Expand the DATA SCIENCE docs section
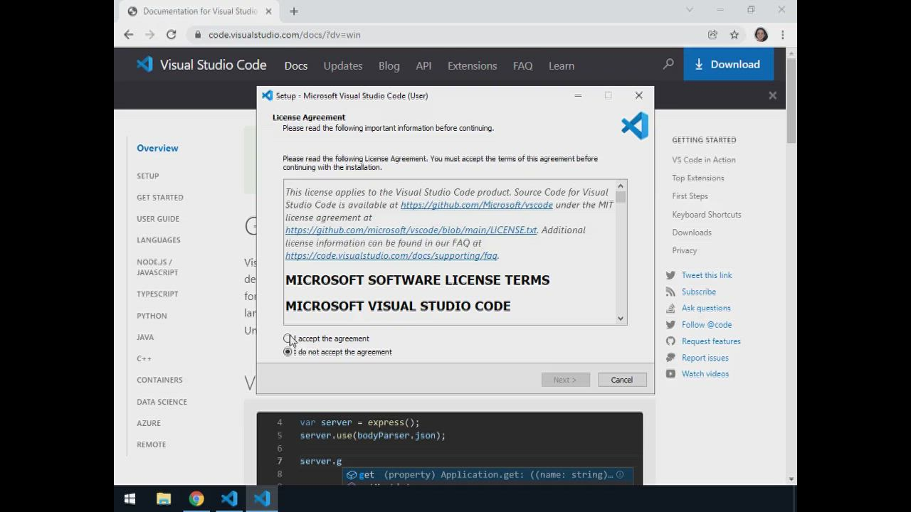 coord(162,402)
